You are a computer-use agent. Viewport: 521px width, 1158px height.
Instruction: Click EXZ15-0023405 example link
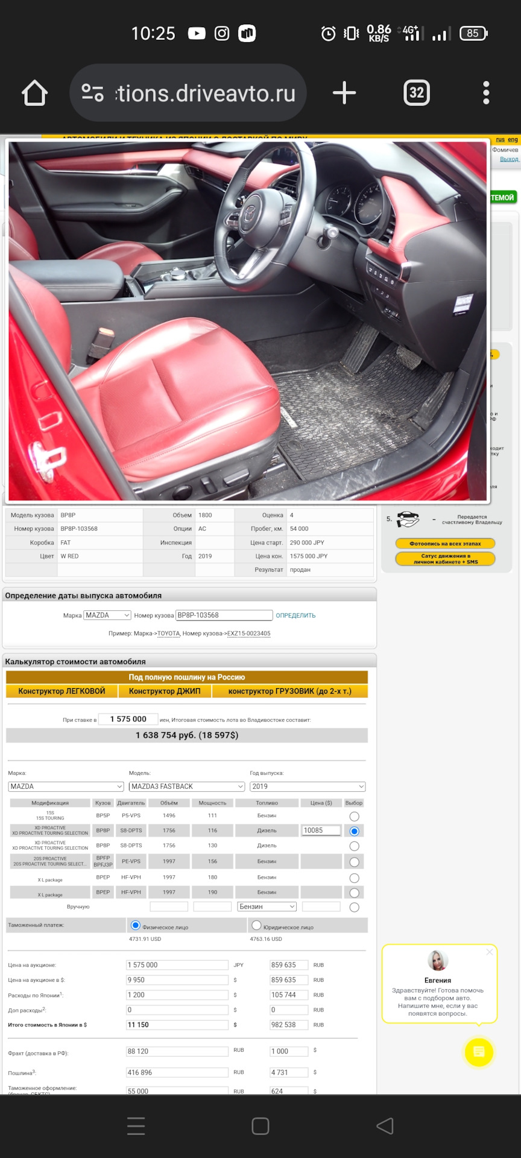coord(248,634)
